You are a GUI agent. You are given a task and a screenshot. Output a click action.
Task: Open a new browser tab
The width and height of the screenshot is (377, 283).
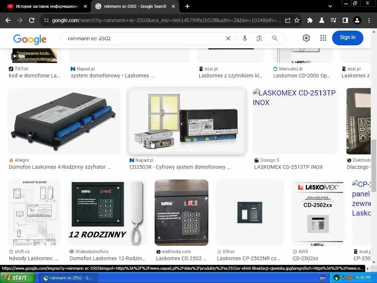click(187, 7)
